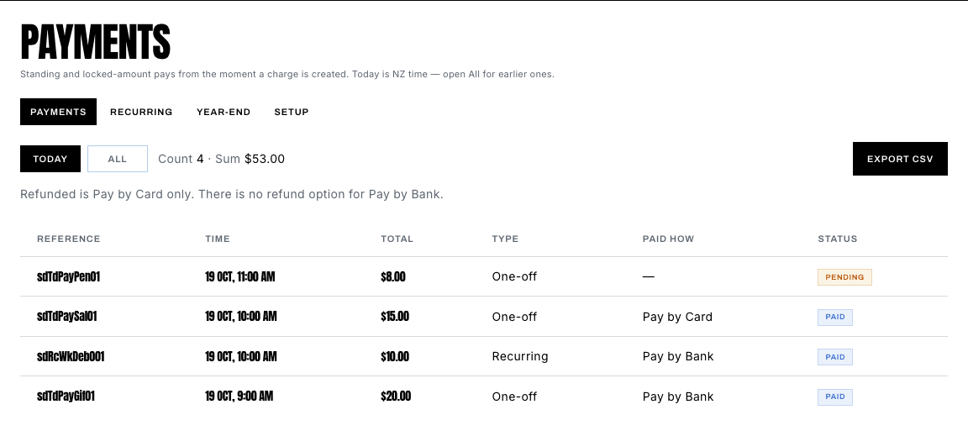Click Pay by Bank in sdRcWkDeb001 row
Screen dimensions: 968x436
(678, 356)
